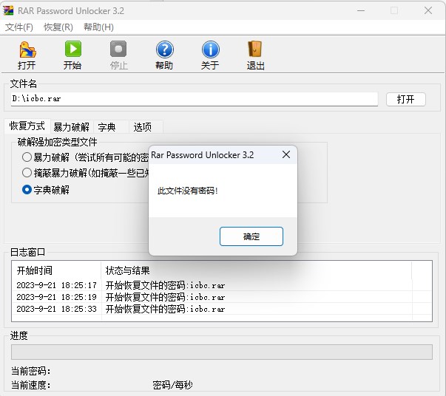Close the main RAR Password Unlocker window
The width and height of the screenshot is (446, 396).
click(x=428, y=11)
